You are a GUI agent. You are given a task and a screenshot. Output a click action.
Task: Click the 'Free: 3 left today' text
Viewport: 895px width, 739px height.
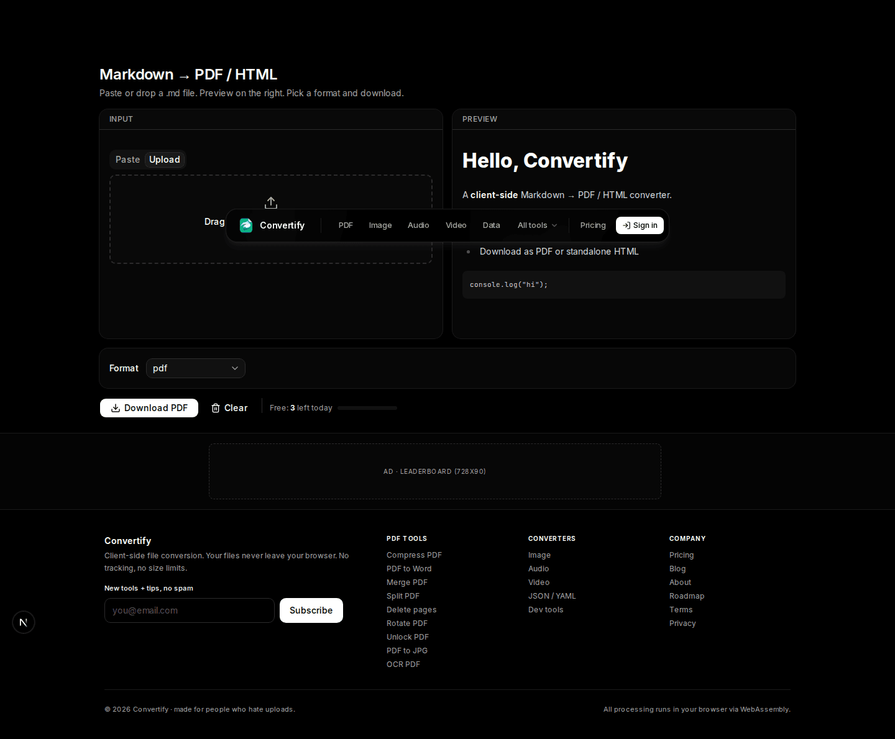[301, 408]
